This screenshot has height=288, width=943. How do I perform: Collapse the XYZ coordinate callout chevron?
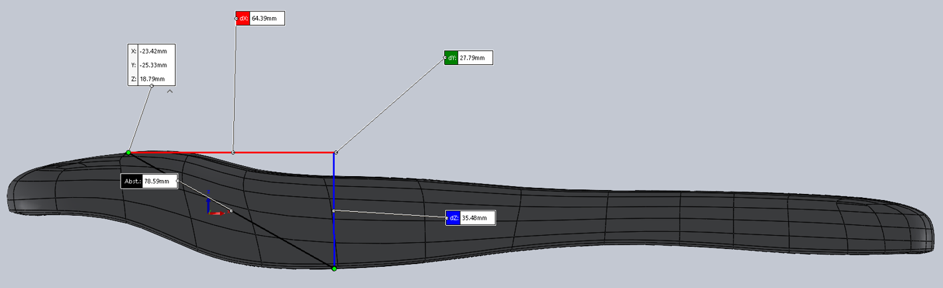pos(170,92)
